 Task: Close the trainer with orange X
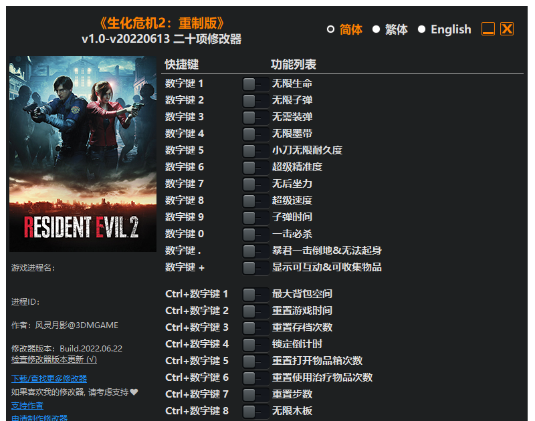507,29
